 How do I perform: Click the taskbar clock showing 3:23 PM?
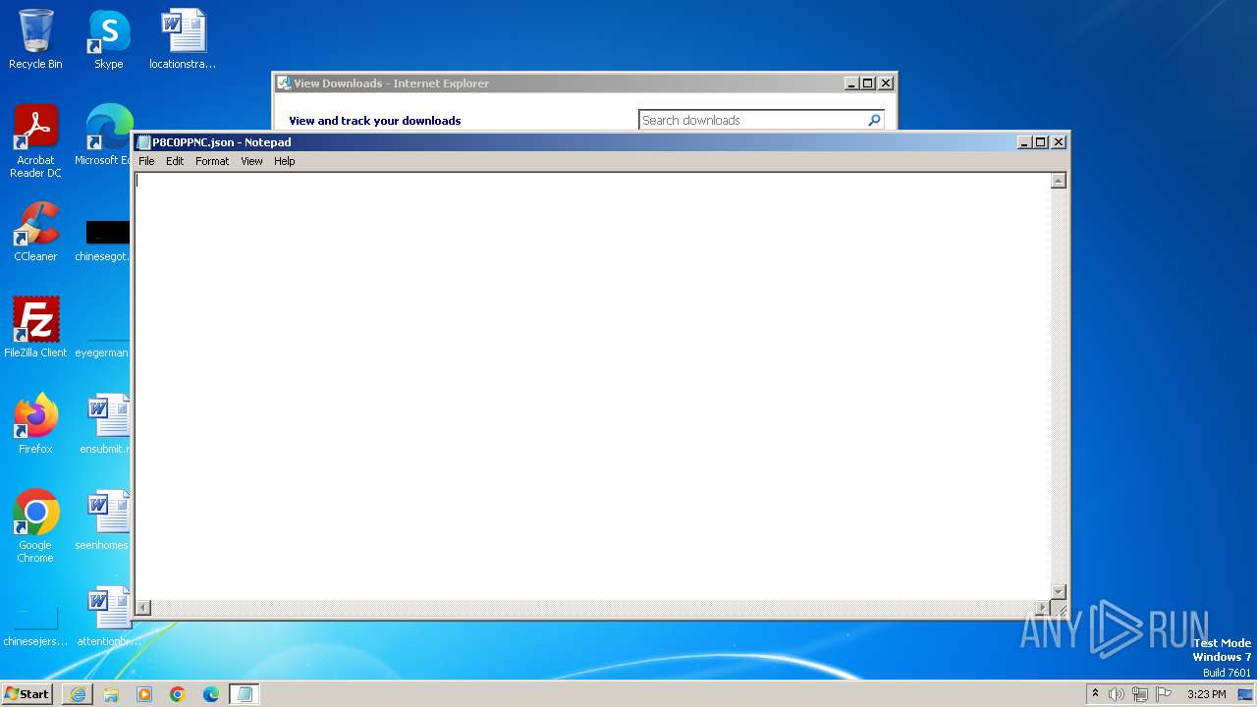[1206, 694]
